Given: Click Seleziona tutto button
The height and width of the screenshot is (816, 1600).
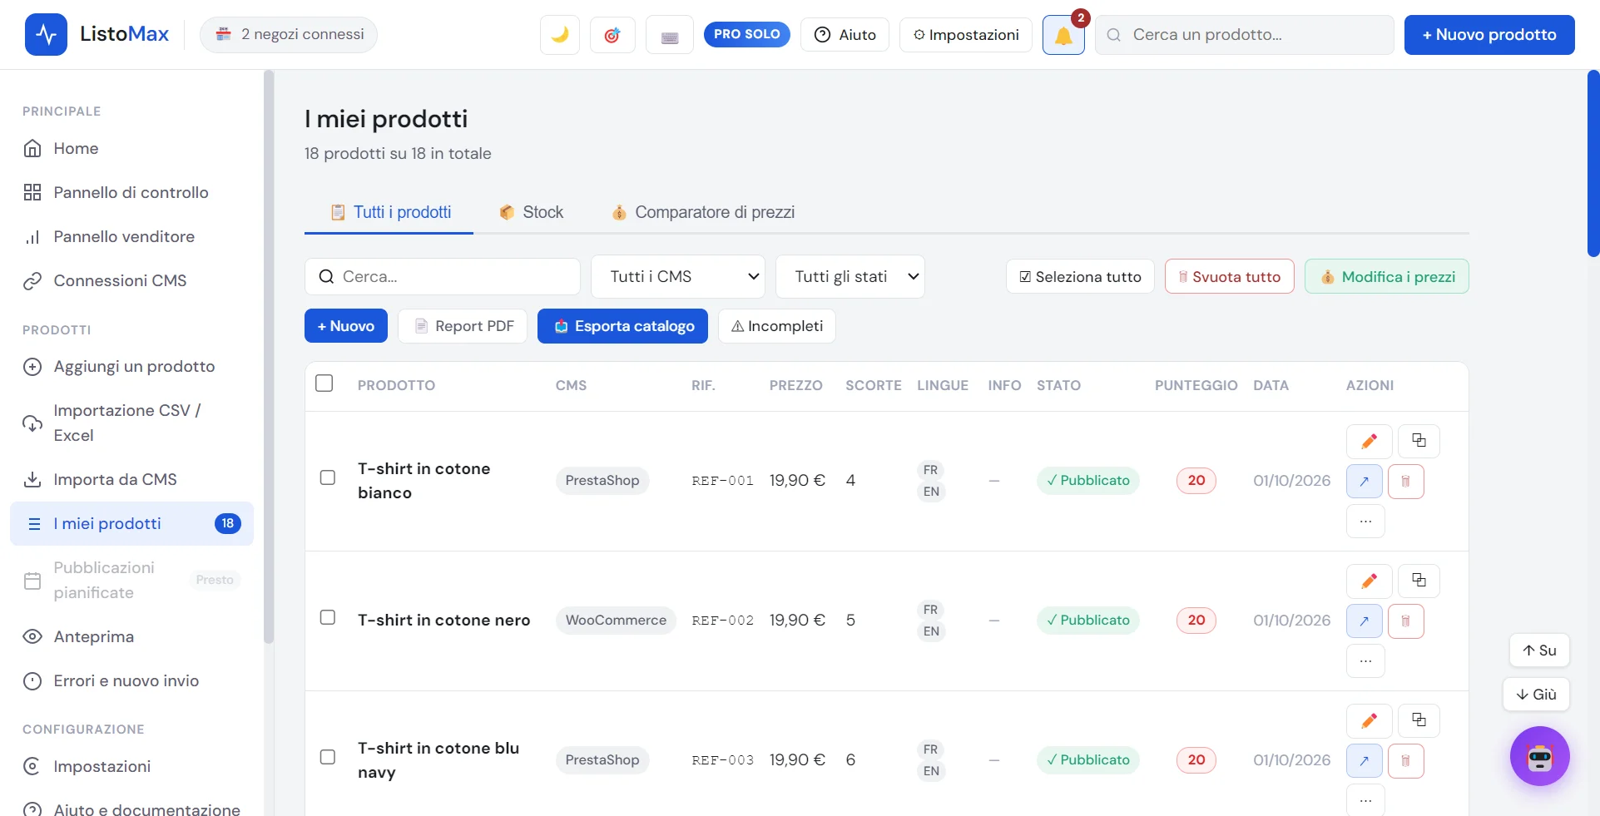Looking at the screenshot, I should click(1080, 276).
